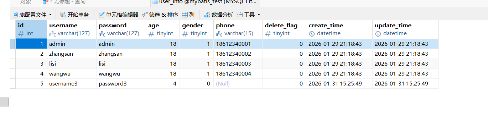
Task: Click 开始事务 to begin transaction
Action: click(75, 15)
